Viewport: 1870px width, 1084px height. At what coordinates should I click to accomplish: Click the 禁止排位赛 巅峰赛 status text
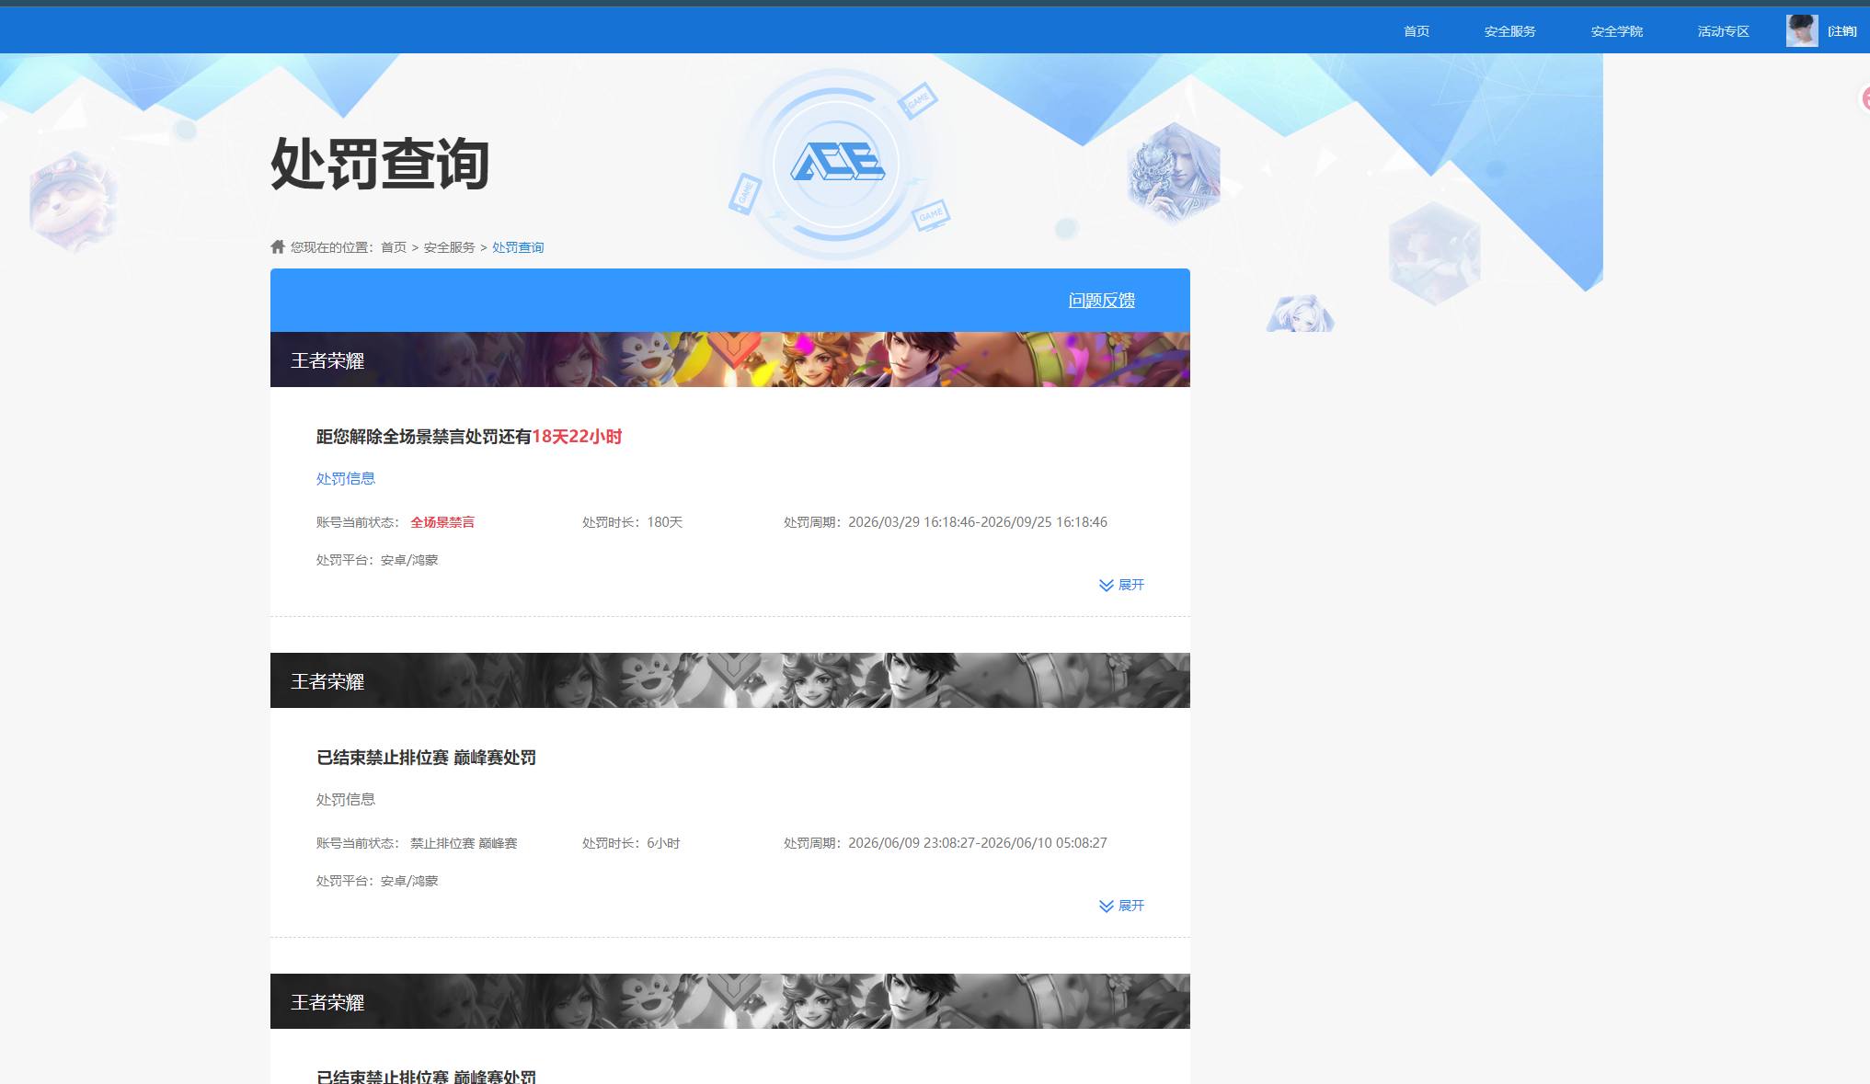pyautogui.click(x=464, y=843)
